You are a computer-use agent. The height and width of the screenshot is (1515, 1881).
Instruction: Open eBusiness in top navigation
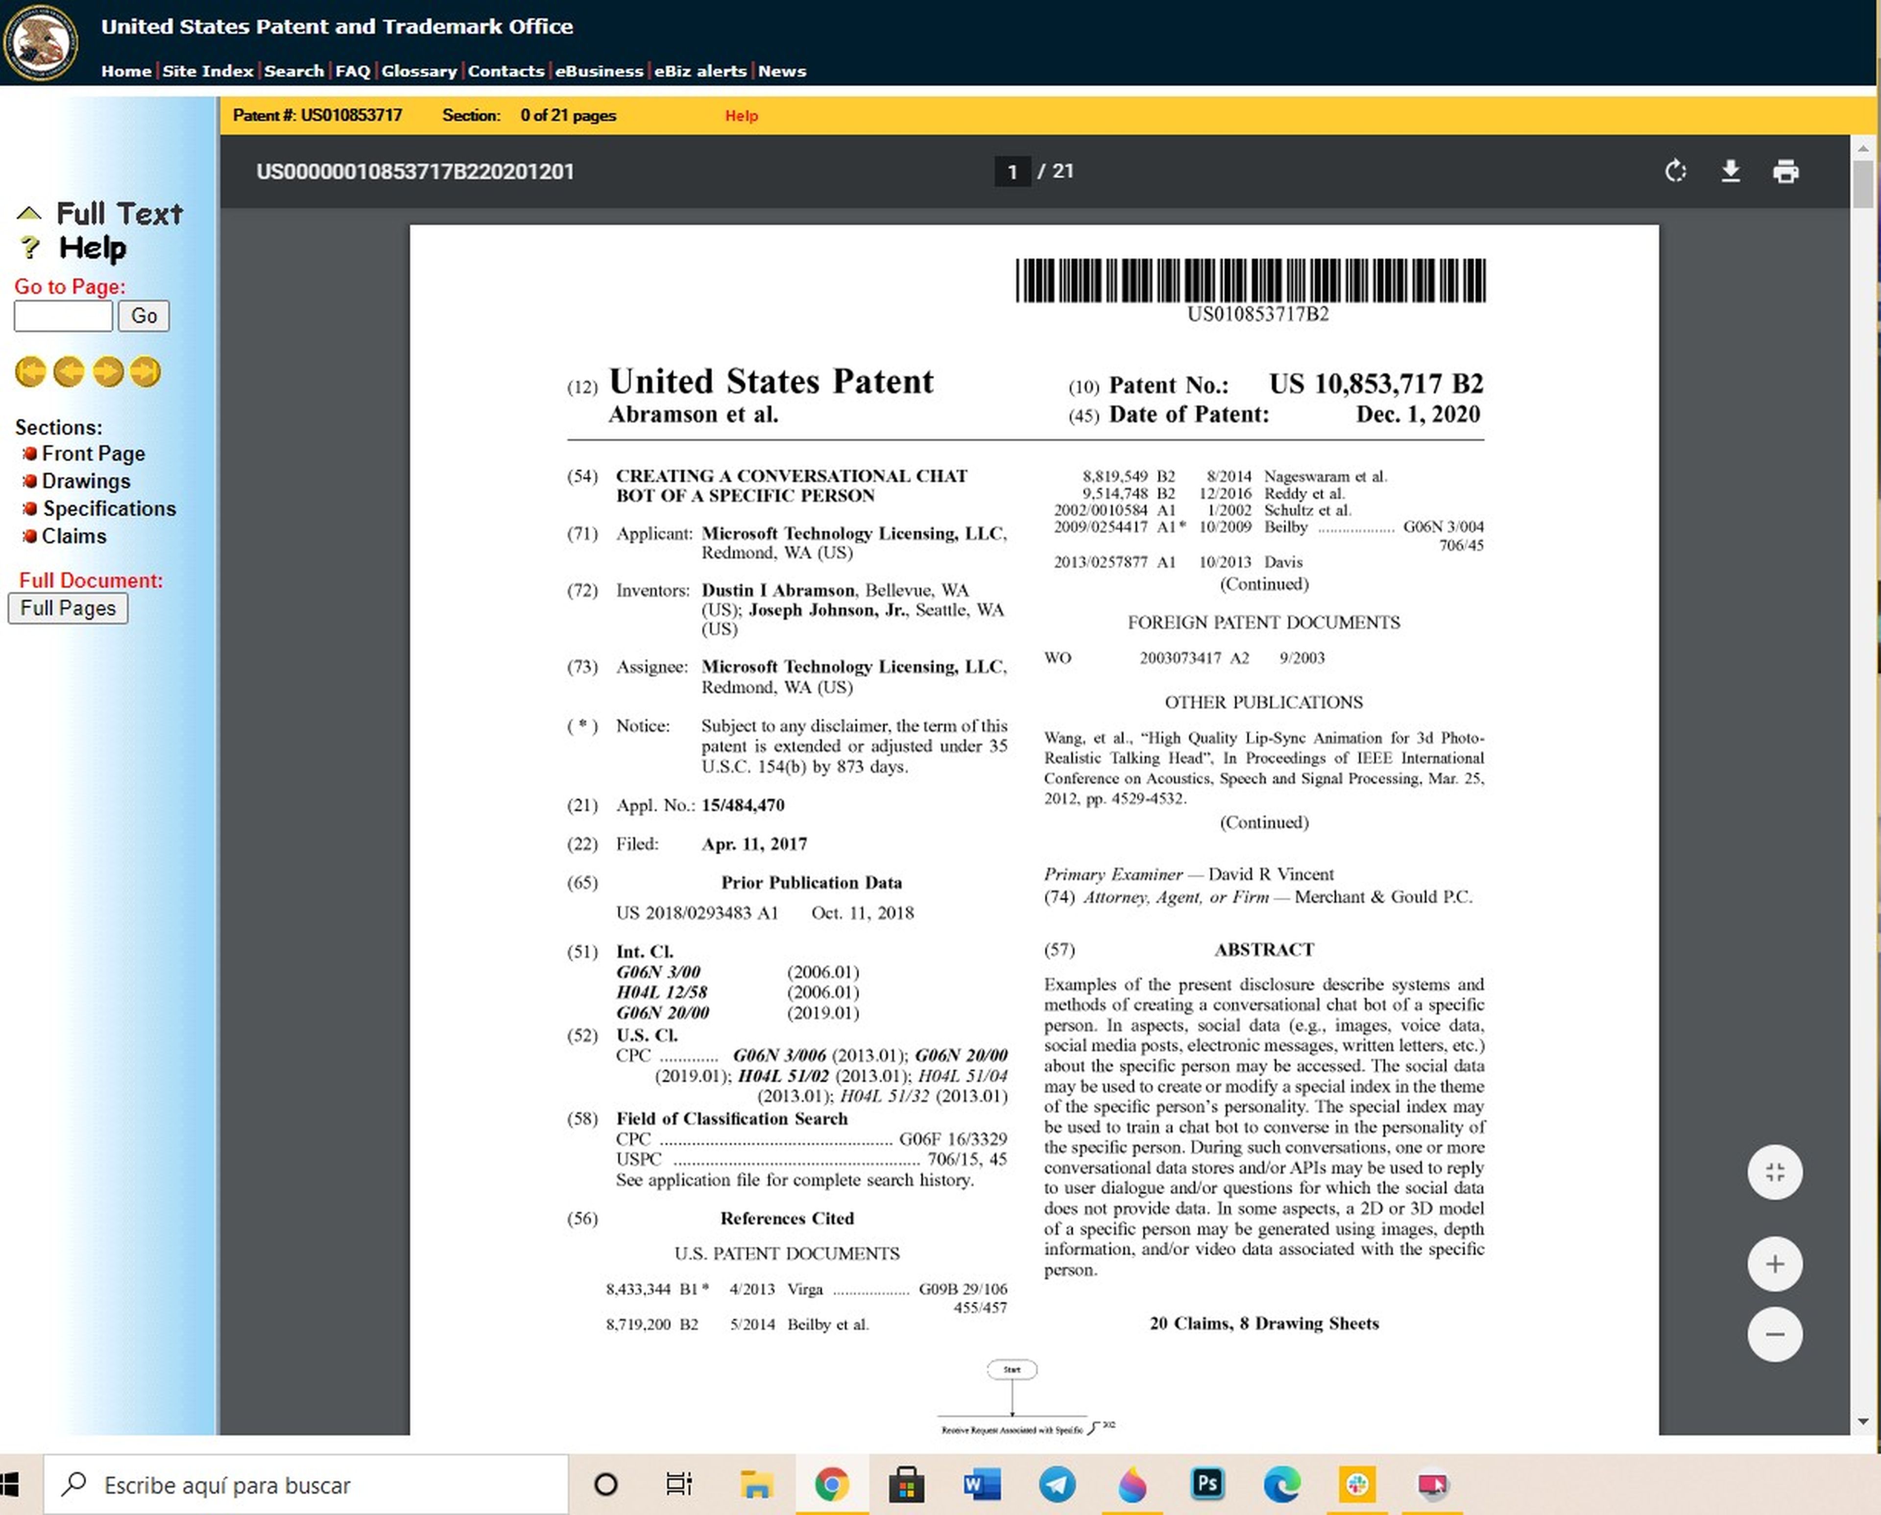(x=599, y=72)
